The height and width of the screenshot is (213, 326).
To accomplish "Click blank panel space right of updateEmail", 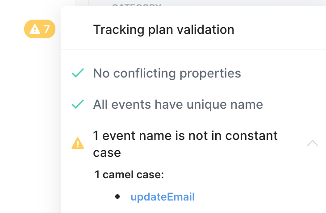I will (x=259, y=197).
